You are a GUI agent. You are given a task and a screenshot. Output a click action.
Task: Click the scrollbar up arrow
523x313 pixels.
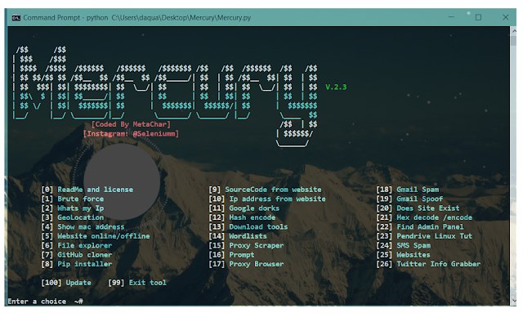[513, 31]
